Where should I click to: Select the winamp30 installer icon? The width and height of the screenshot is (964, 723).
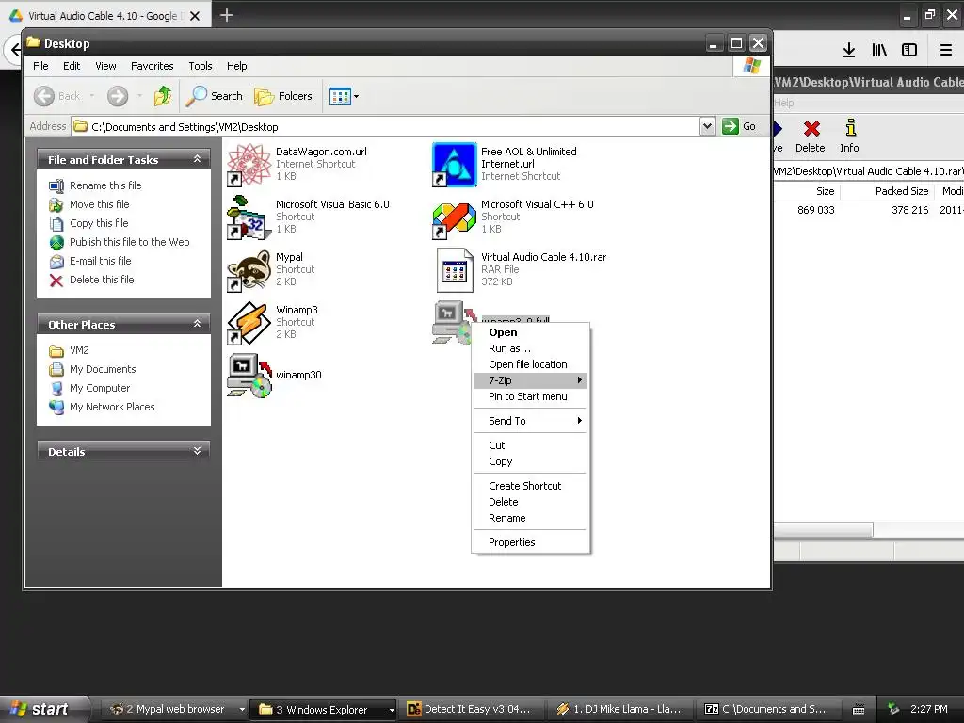click(249, 375)
